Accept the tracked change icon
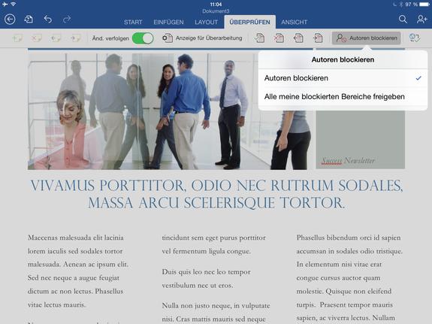 pos(259,38)
